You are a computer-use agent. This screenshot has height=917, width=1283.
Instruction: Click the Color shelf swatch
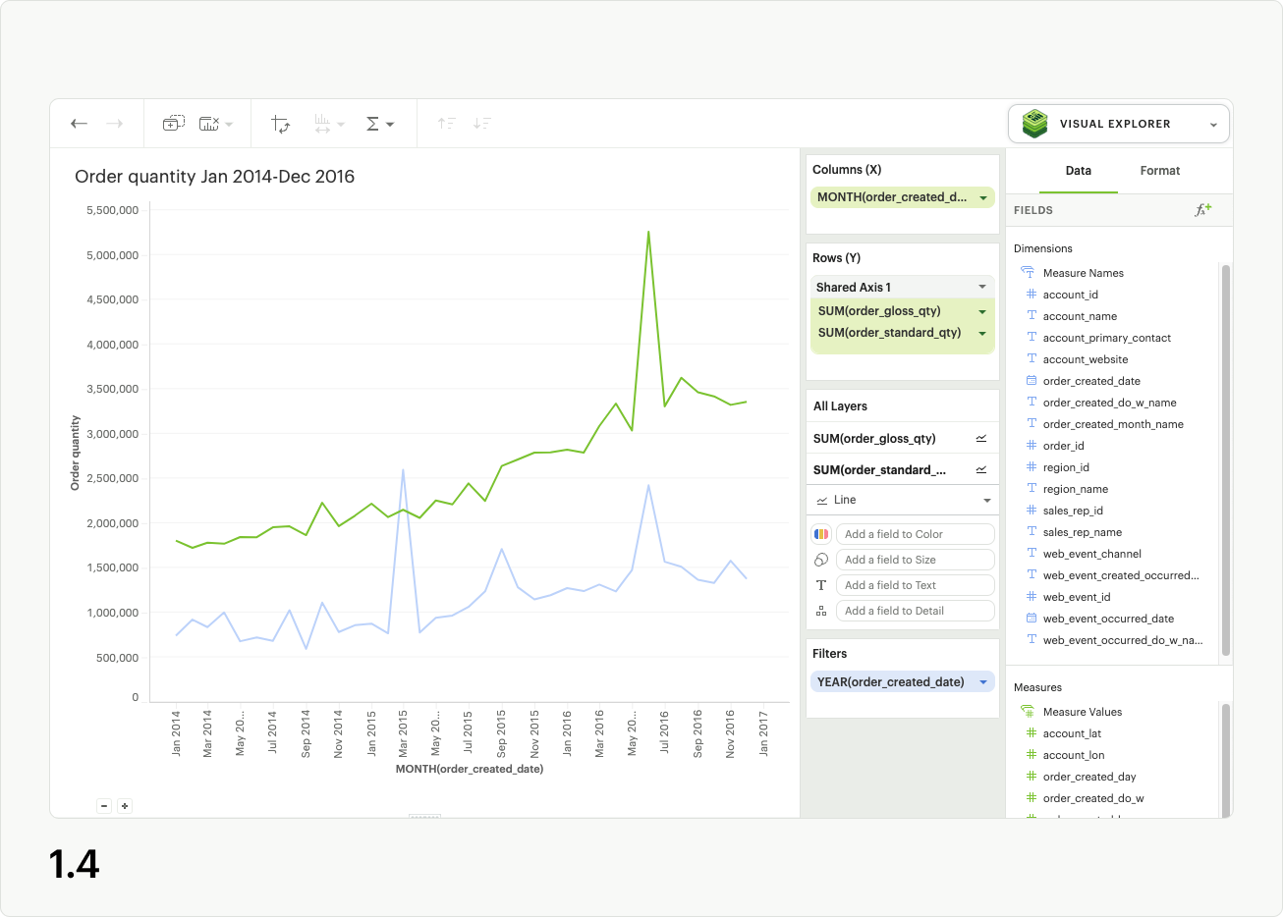[x=821, y=533]
